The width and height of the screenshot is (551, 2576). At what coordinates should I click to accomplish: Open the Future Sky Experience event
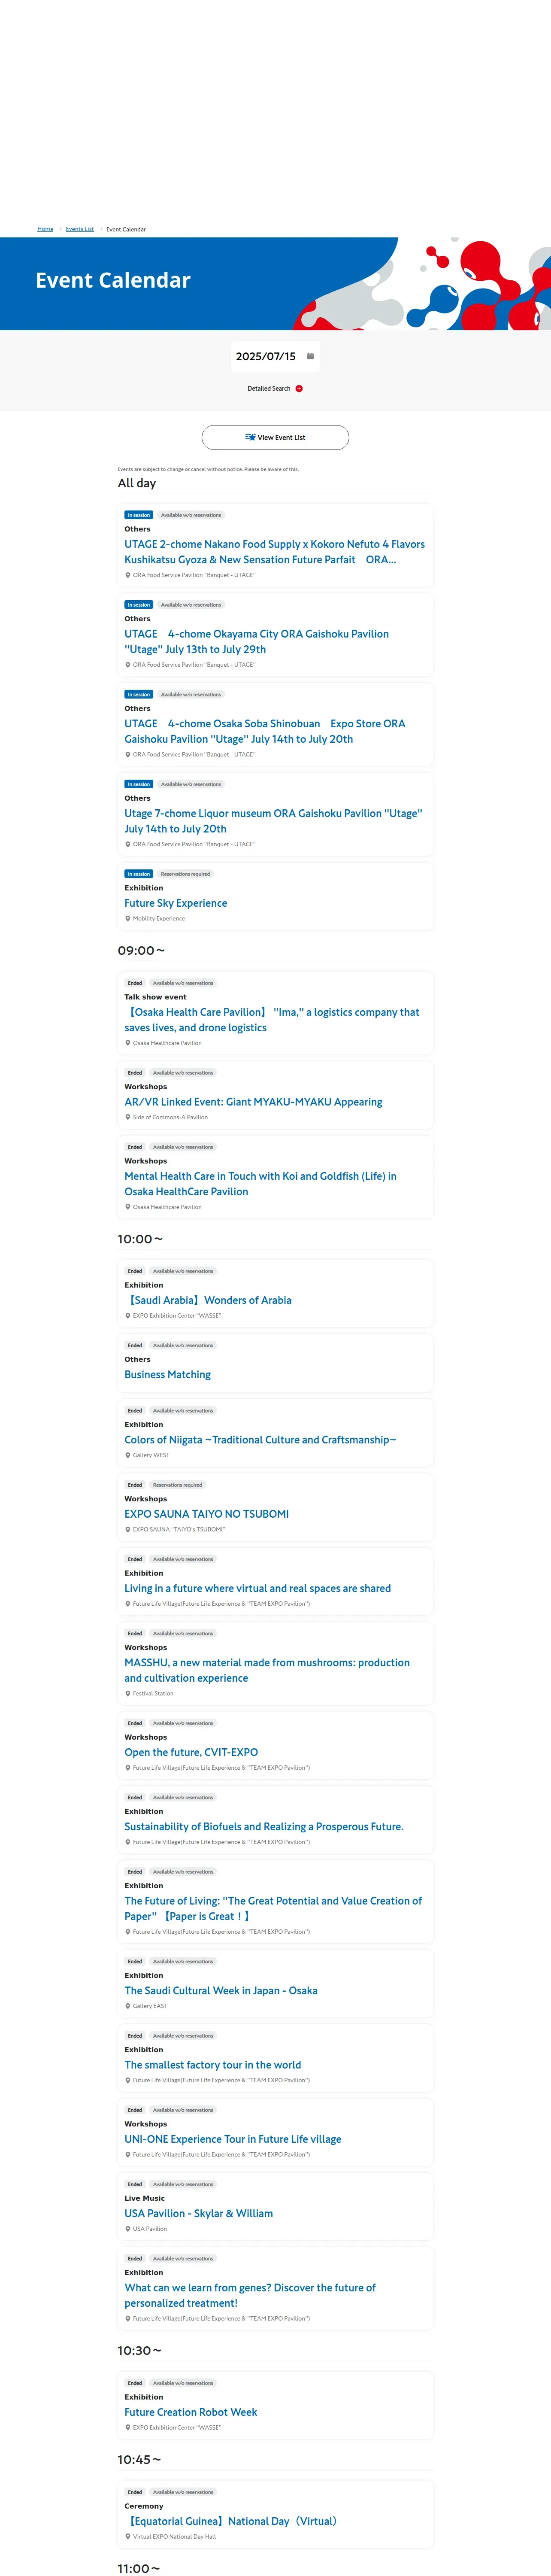(x=176, y=903)
